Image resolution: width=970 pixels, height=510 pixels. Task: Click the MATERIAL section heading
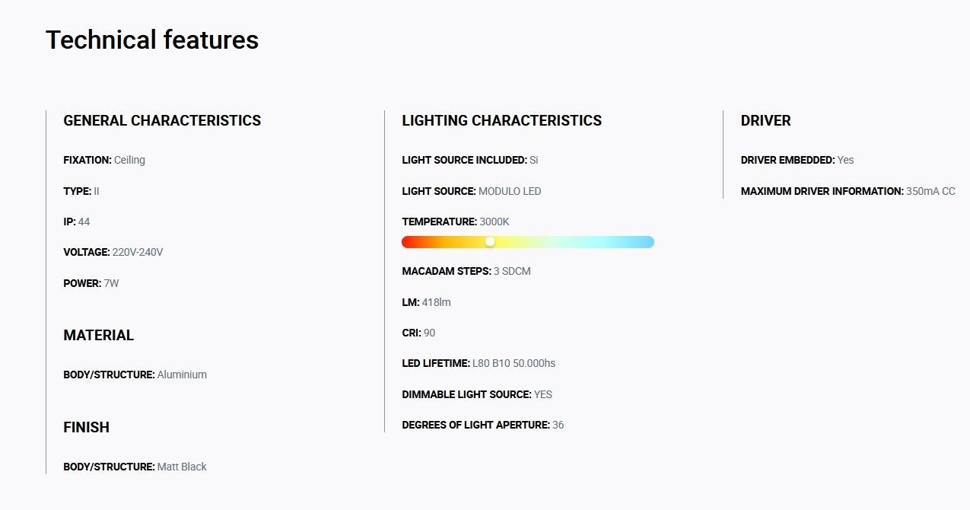pos(98,335)
